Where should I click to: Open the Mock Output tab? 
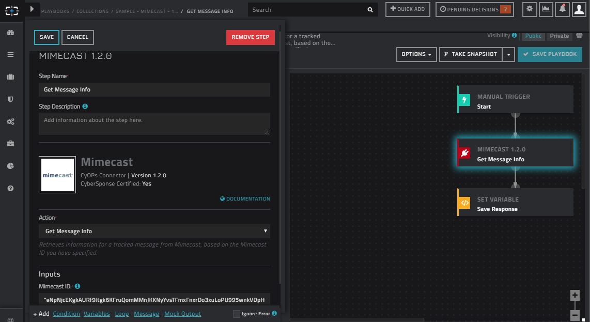pyautogui.click(x=182, y=314)
